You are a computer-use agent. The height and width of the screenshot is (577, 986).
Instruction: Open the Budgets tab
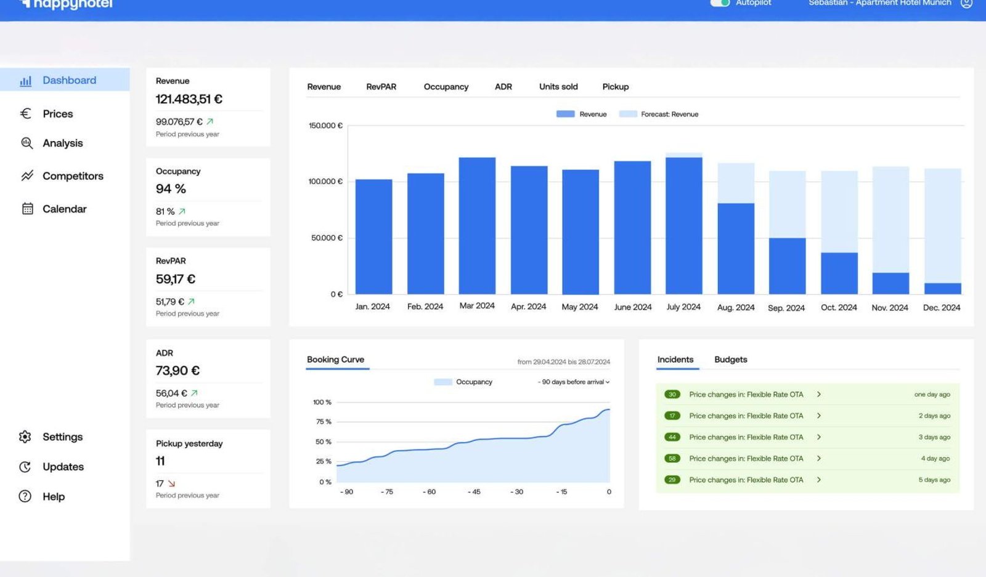click(x=731, y=360)
